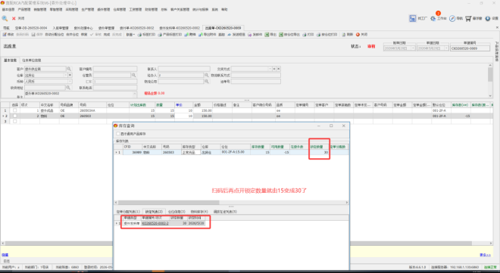Click the magnifier search icon below the menu bar
This screenshot has width=500, height=273.
5,18
